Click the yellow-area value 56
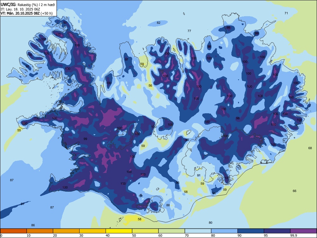 click(x=150, y=86)
